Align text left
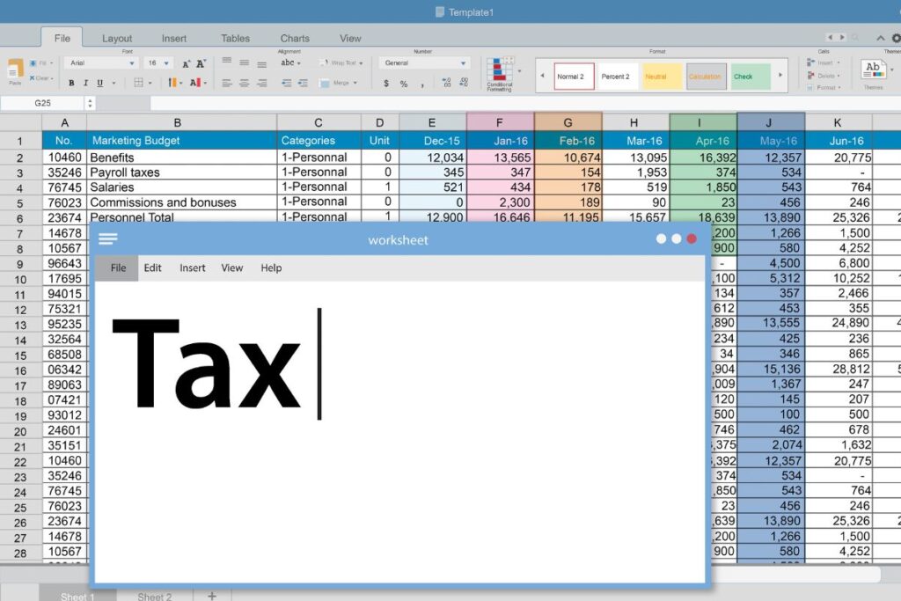Image resolution: width=901 pixels, height=601 pixels. pos(227,84)
